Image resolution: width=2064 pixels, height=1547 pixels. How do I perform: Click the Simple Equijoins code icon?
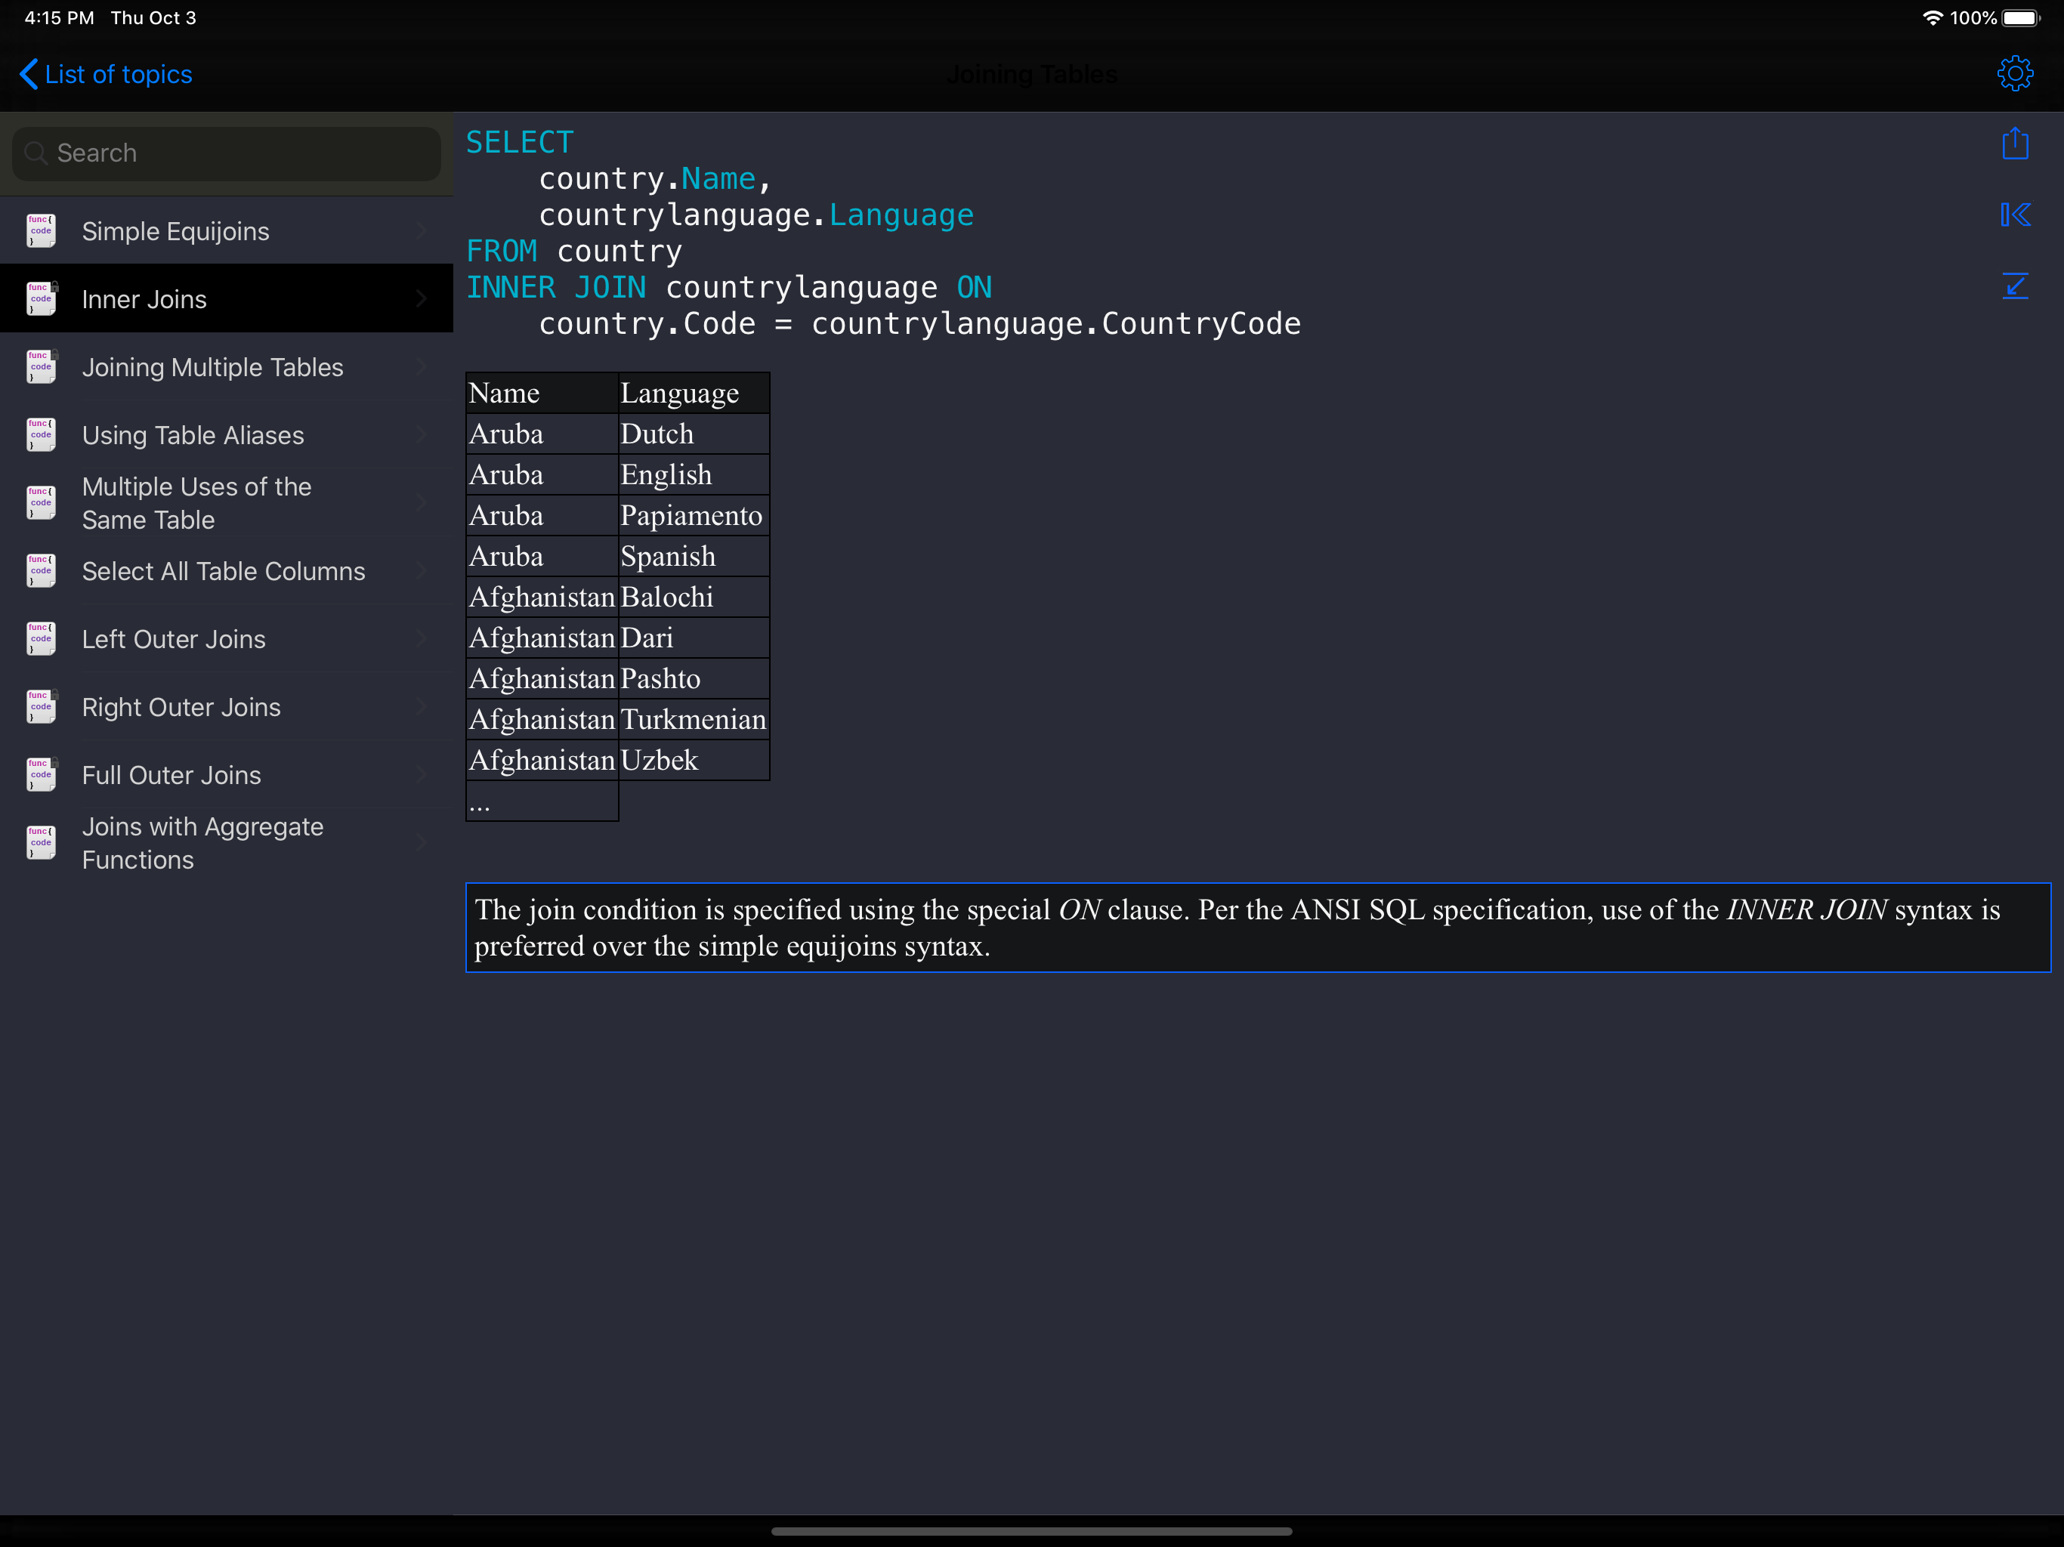(41, 231)
